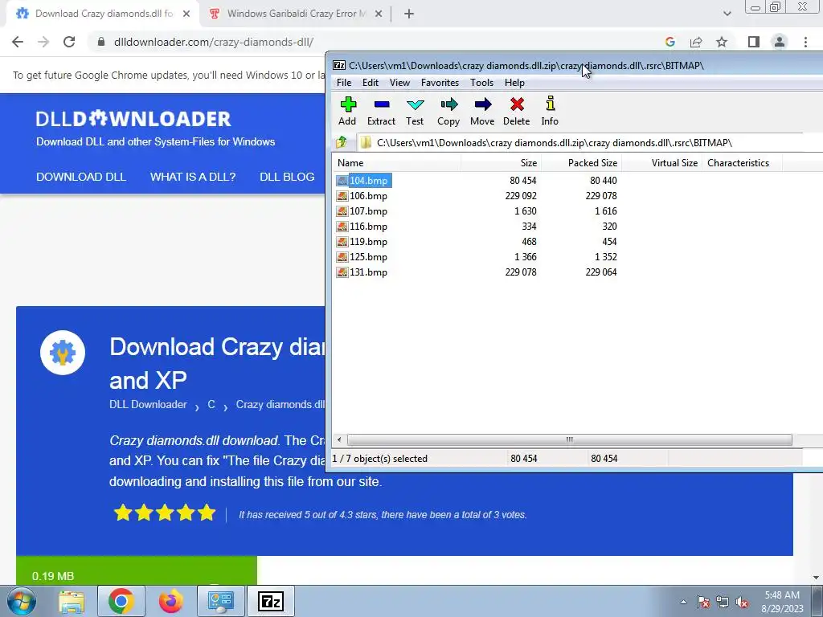Image resolution: width=823 pixels, height=617 pixels.
Task: Open File Explorer from taskbar
Action: click(x=72, y=601)
